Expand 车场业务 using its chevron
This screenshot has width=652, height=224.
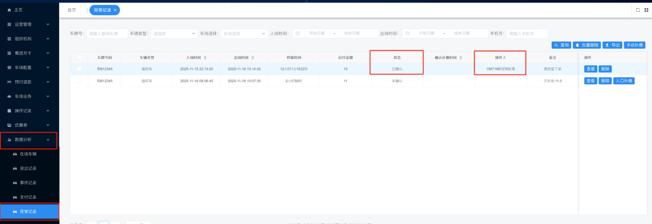(48, 96)
